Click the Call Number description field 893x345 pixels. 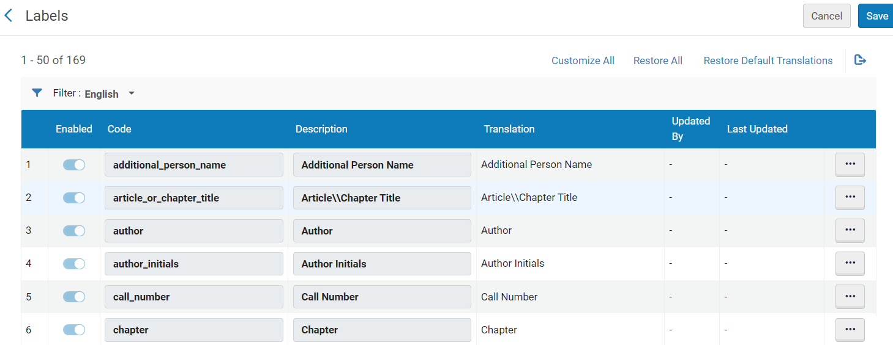[382, 297]
